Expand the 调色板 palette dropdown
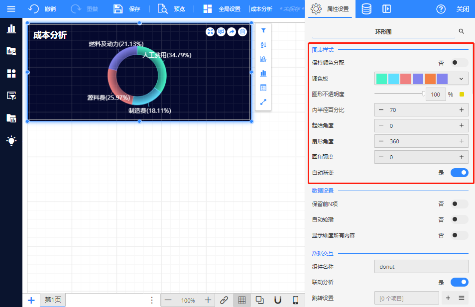This screenshot has width=475, height=307. 462,79
